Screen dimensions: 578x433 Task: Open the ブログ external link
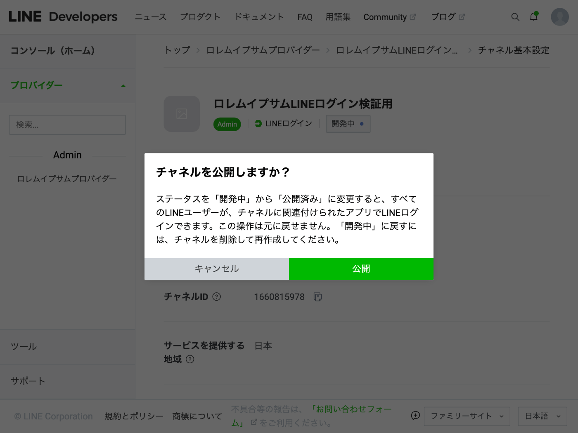pyautogui.click(x=448, y=17)
